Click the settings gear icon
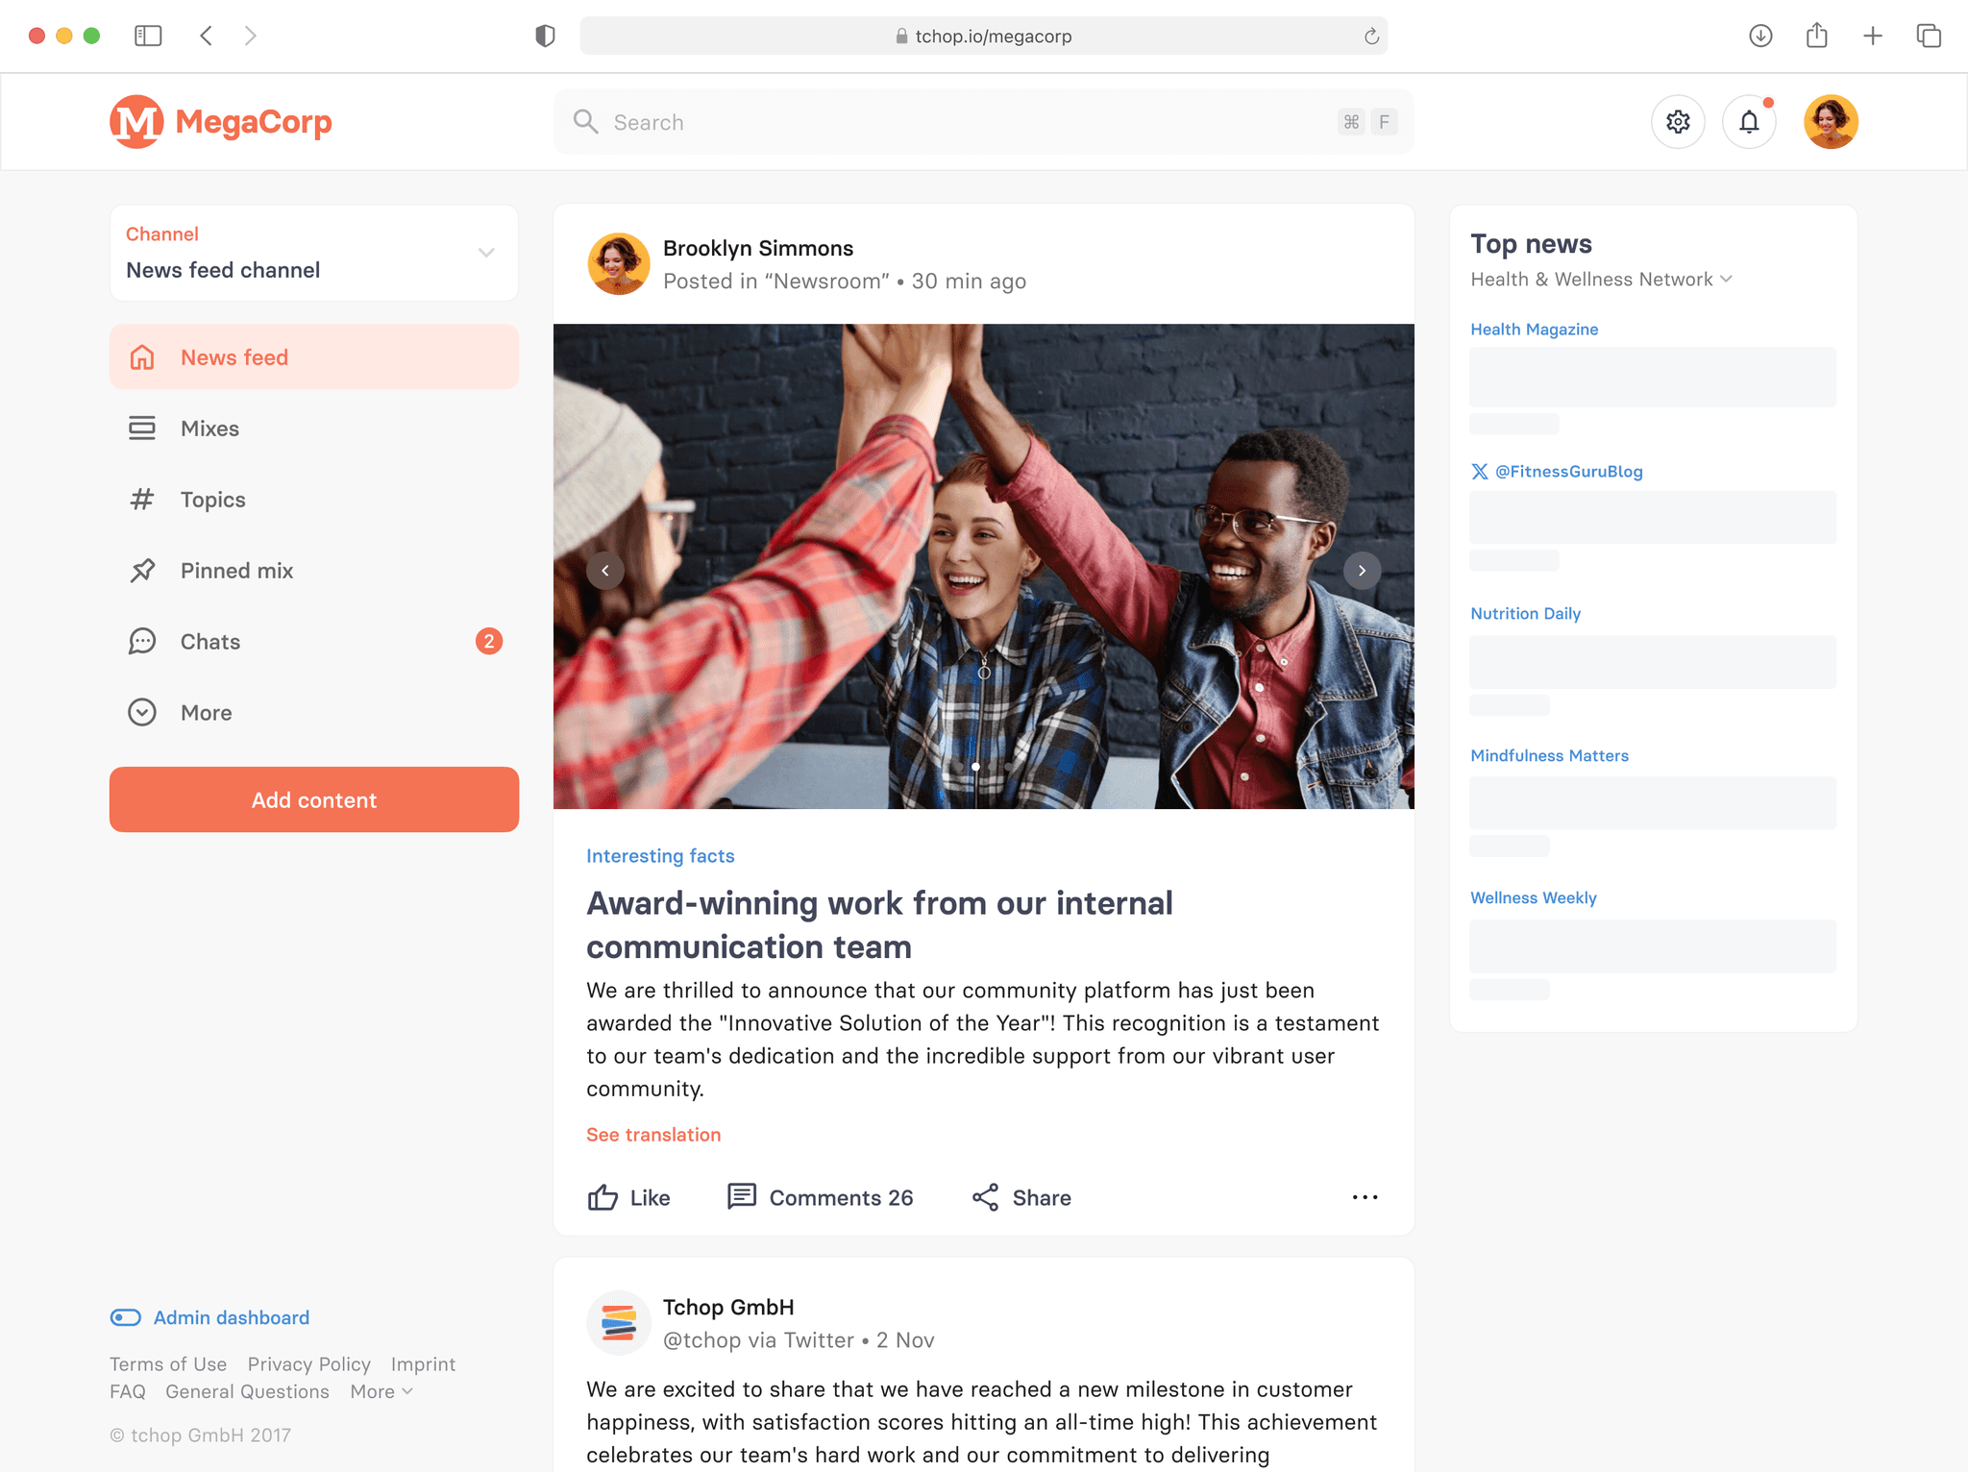The height and width of the screenshot is (1472, 1968). (x=1679, y=121)
